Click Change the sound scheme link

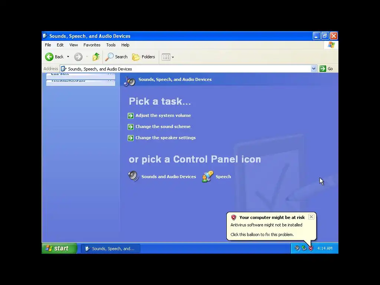(x=163, y=127)
